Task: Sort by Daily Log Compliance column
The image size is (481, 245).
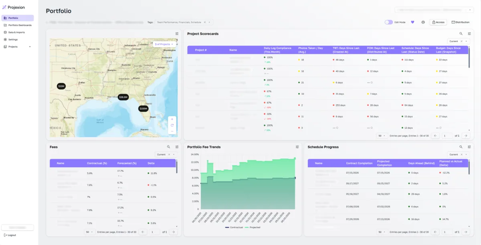Action: [277, 50]
